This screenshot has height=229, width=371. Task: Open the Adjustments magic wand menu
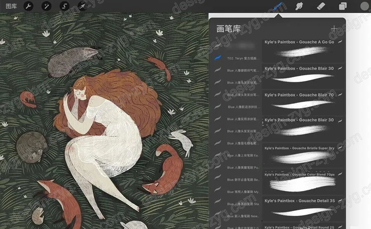point(46,6)
